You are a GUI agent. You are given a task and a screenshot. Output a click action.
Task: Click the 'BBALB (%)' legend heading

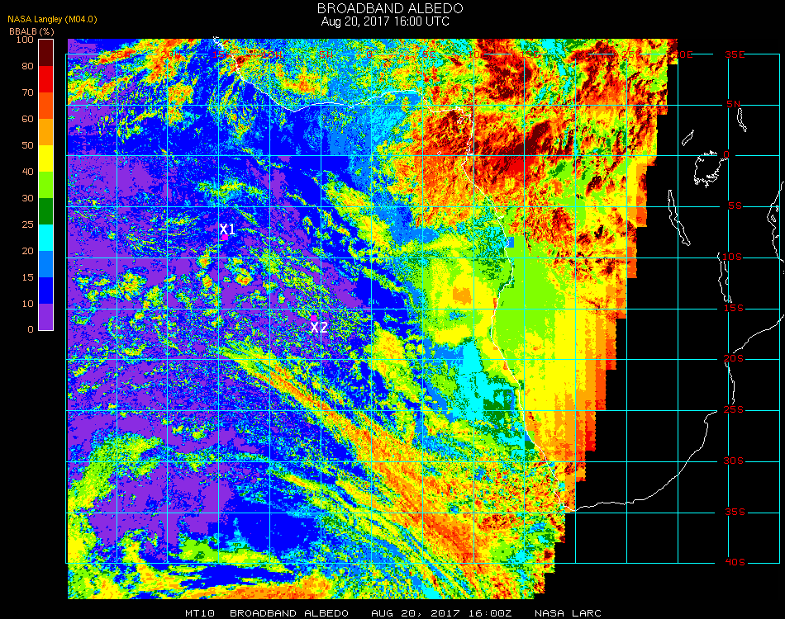(31, 31)
